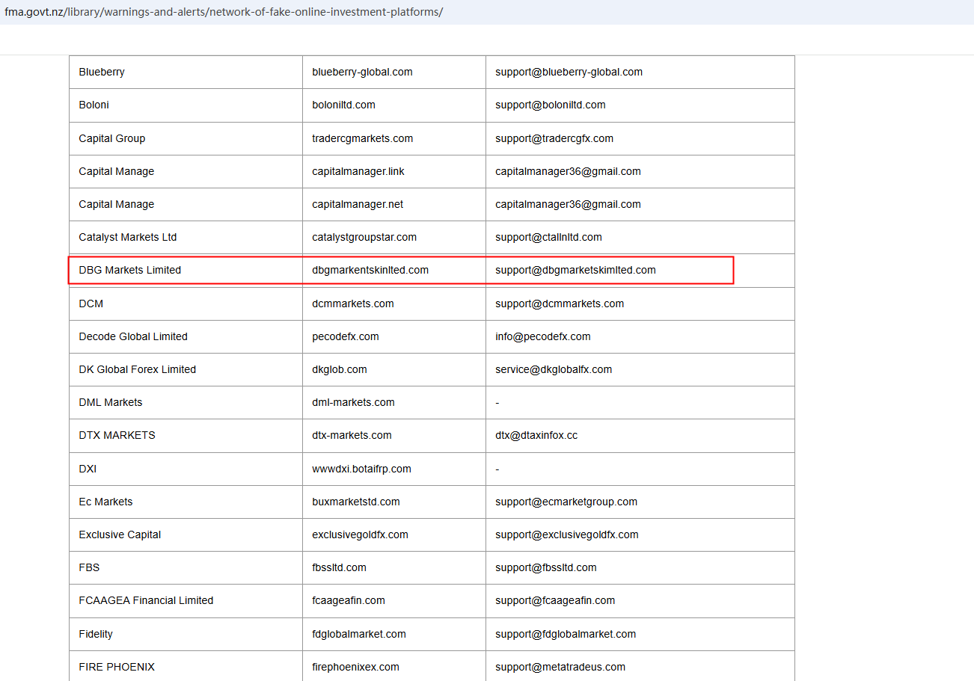Image resolution: width=974 pixels, height=681 pixels.
Task: Click email support@boloniltd.com
Action: (550, 105)
